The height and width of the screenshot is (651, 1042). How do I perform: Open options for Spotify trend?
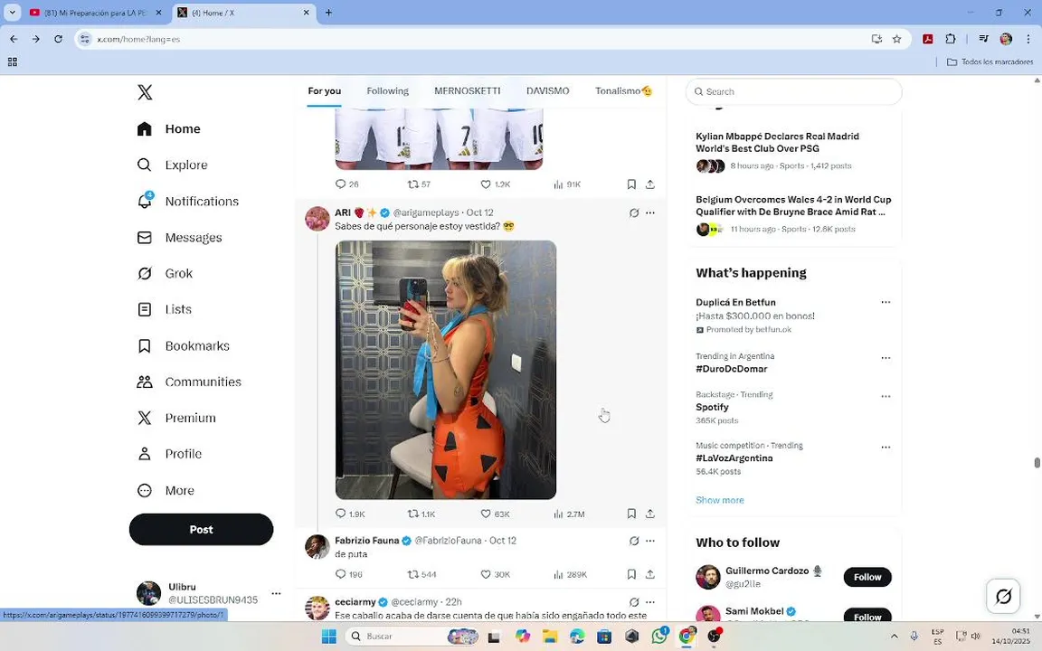(886, 397)
